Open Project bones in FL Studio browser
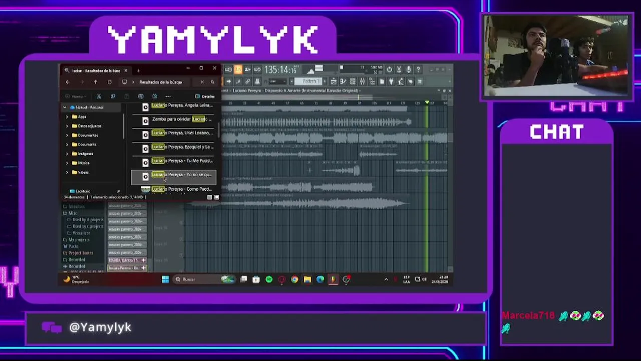Screen dimensions: 641x361 (x=78, y=253)
